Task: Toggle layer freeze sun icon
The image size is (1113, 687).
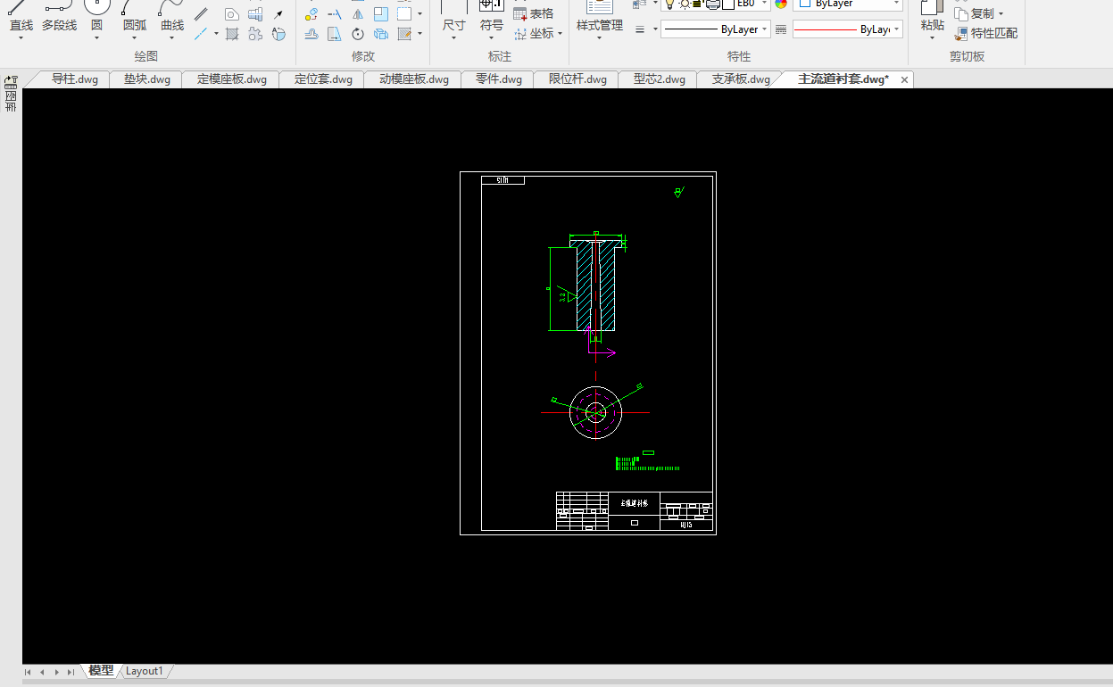Action: [684, 4]
